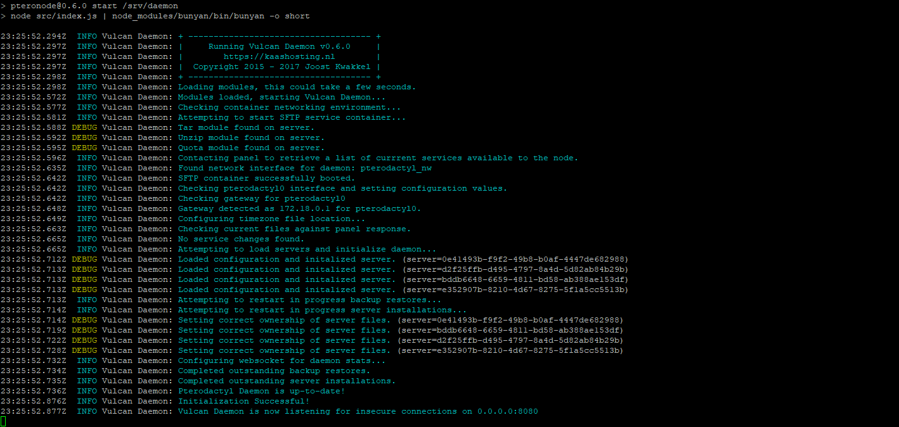
Task: Click the green cursor at the prompt
Action: [3, 421]
